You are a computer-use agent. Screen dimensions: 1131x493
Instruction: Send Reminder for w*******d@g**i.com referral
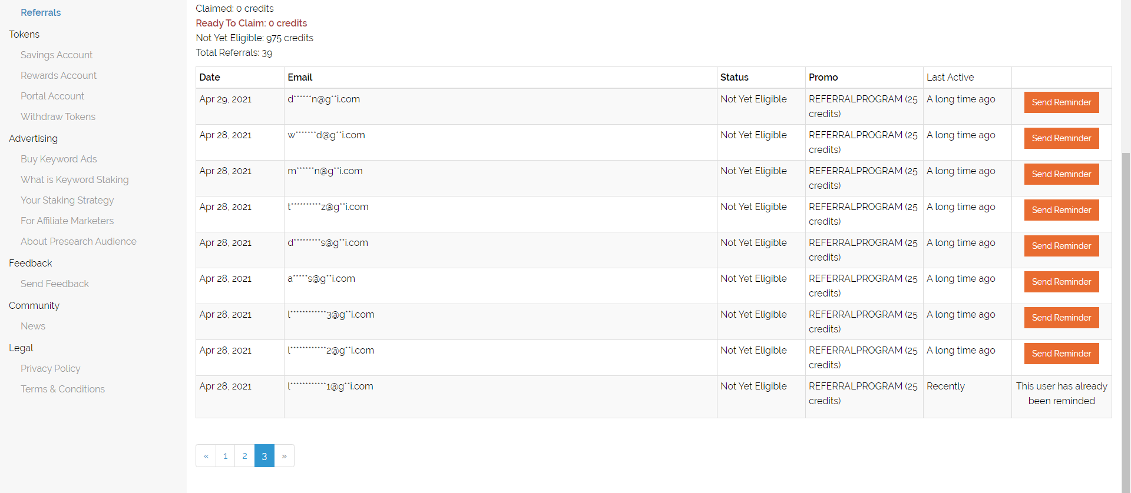point(1061,138)
